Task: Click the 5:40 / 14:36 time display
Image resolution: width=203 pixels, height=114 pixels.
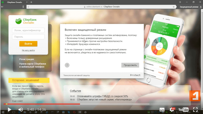Action: pyautogui.click(x=37, y=110)
